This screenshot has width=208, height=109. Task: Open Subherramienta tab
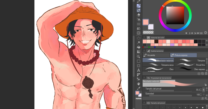155,51
